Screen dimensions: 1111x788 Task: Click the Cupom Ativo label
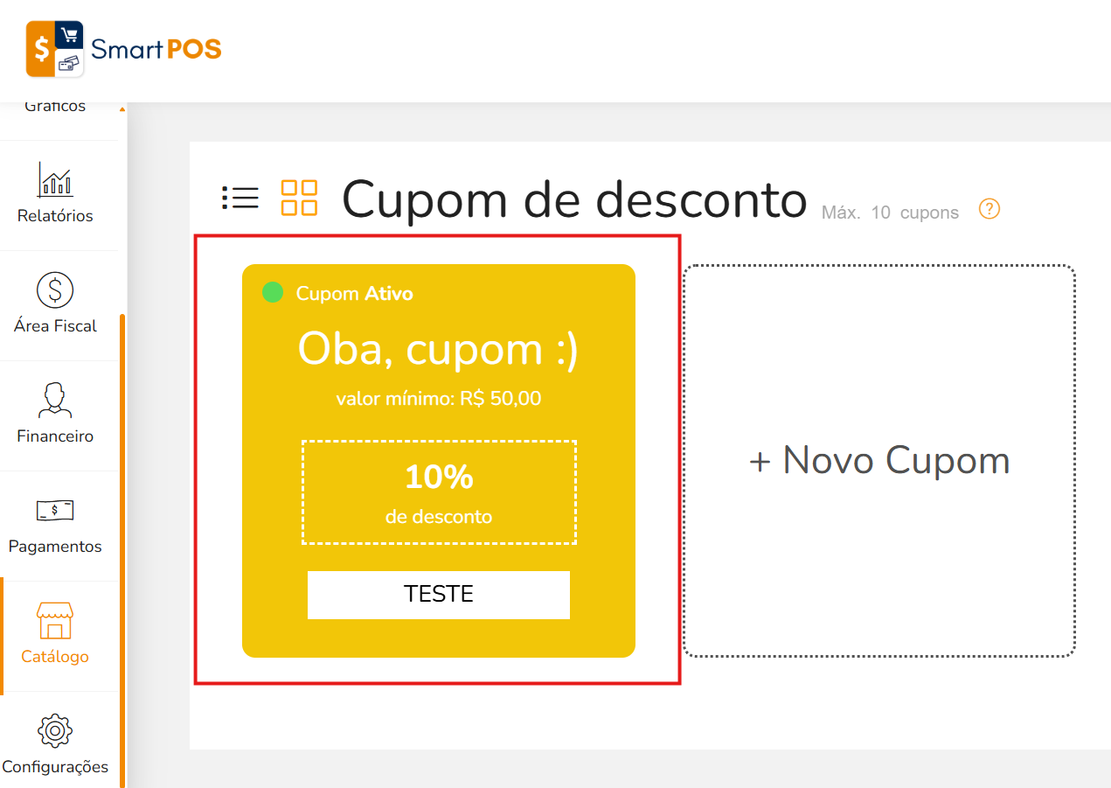(354, 293)
